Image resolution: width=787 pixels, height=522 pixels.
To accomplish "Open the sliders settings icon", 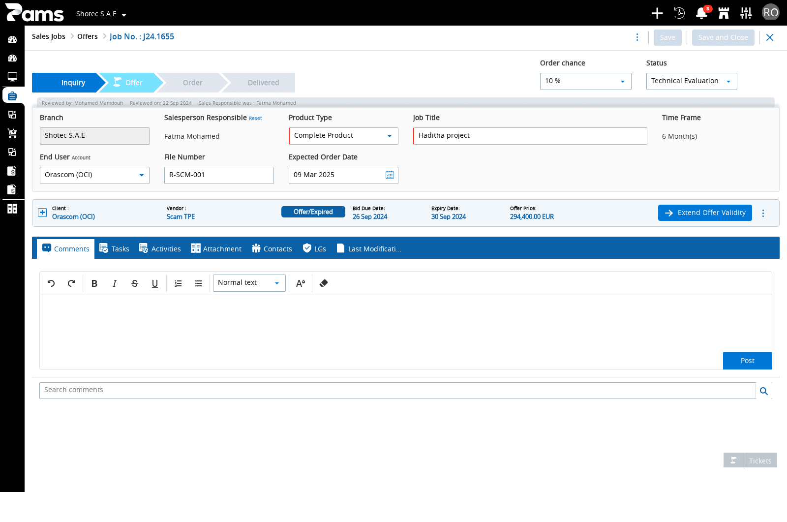I will tap(746, 13).
